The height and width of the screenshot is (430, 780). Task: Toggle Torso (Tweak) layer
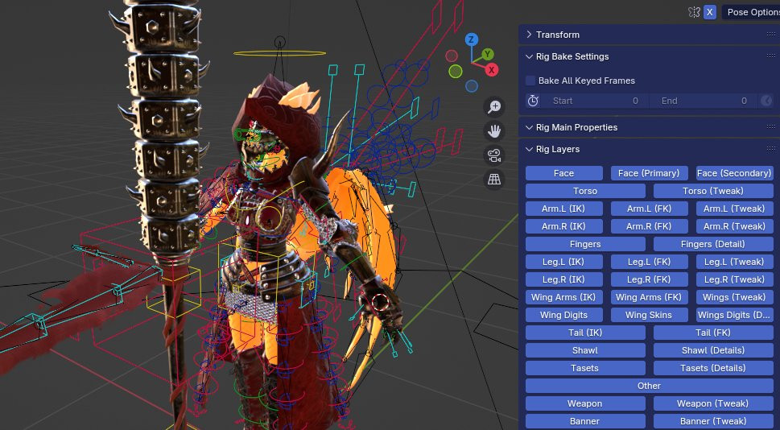[x=713, y=191]
